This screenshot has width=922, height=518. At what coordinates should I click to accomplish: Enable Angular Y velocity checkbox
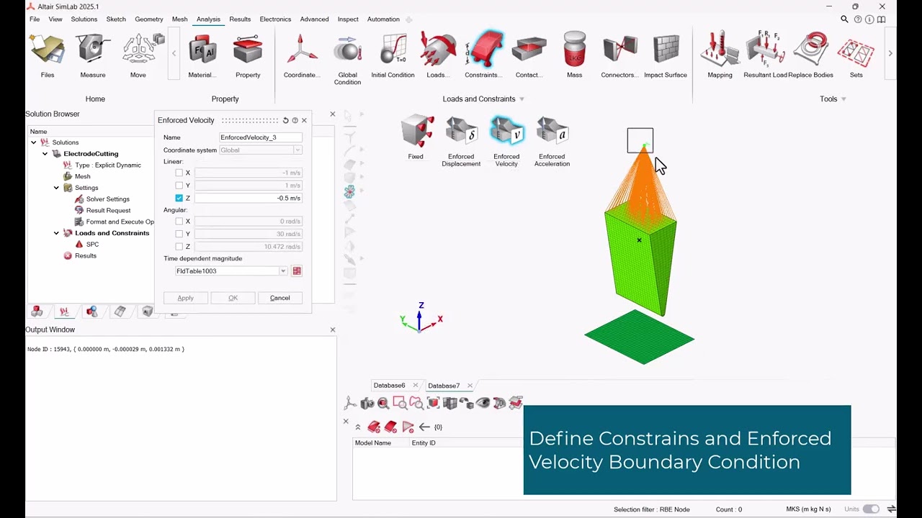(179, 234)
